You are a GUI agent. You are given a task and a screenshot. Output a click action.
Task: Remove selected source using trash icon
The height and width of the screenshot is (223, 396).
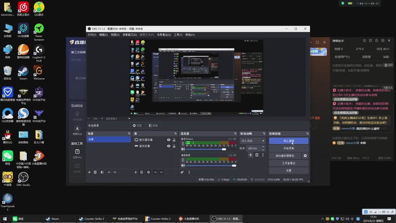pyautogui.click(x=142, y=172)
